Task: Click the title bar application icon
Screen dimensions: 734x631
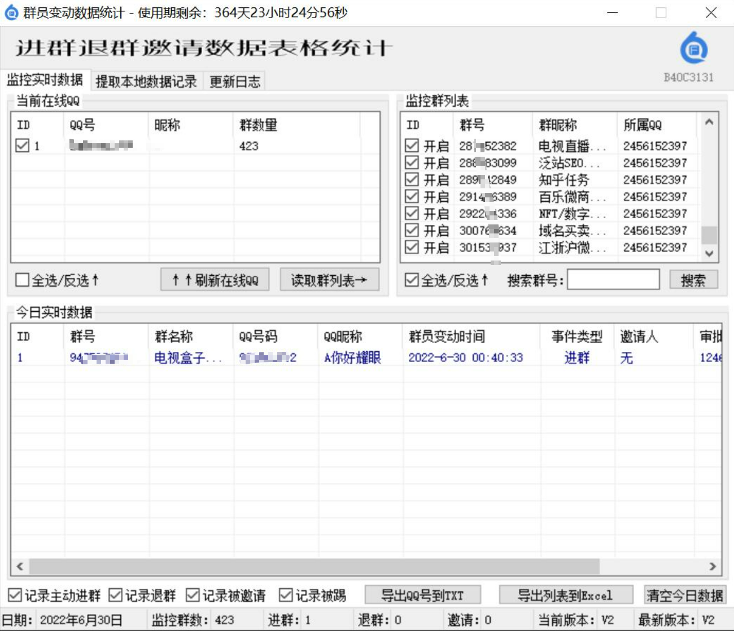Action: [11, 13]
